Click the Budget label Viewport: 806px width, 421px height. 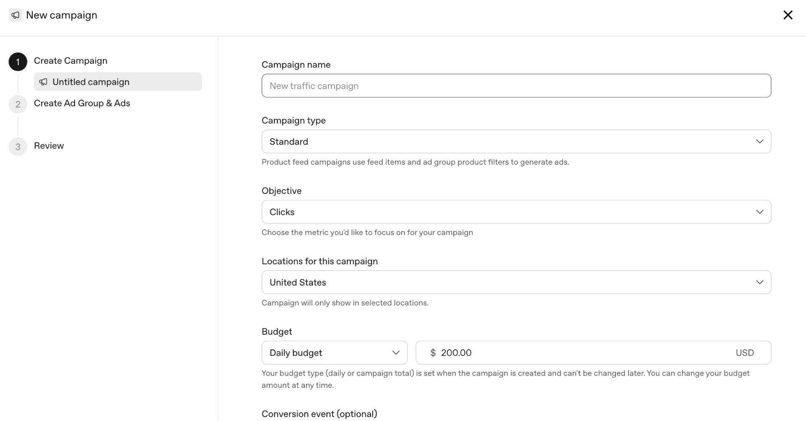(277, 332)
